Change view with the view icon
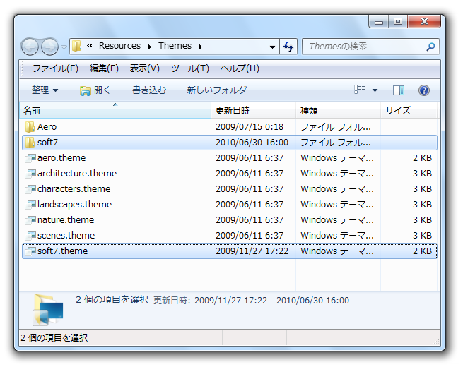The height and width of the screenshot is (367, 463). tap(359, 90)
